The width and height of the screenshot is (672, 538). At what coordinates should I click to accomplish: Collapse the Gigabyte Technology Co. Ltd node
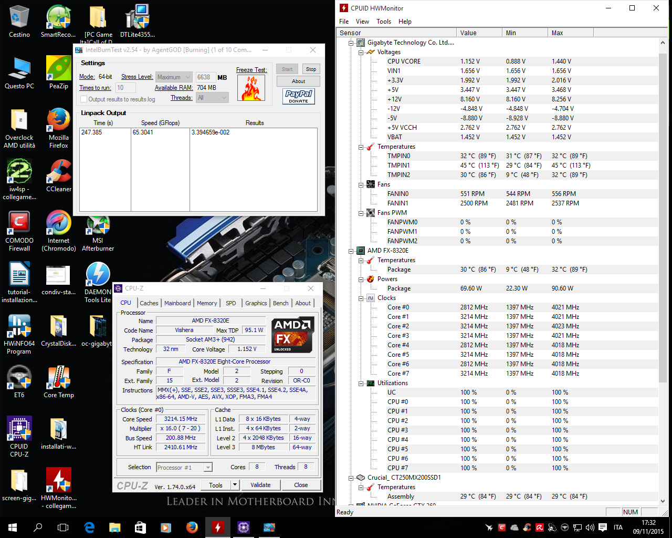pos(351,43)
